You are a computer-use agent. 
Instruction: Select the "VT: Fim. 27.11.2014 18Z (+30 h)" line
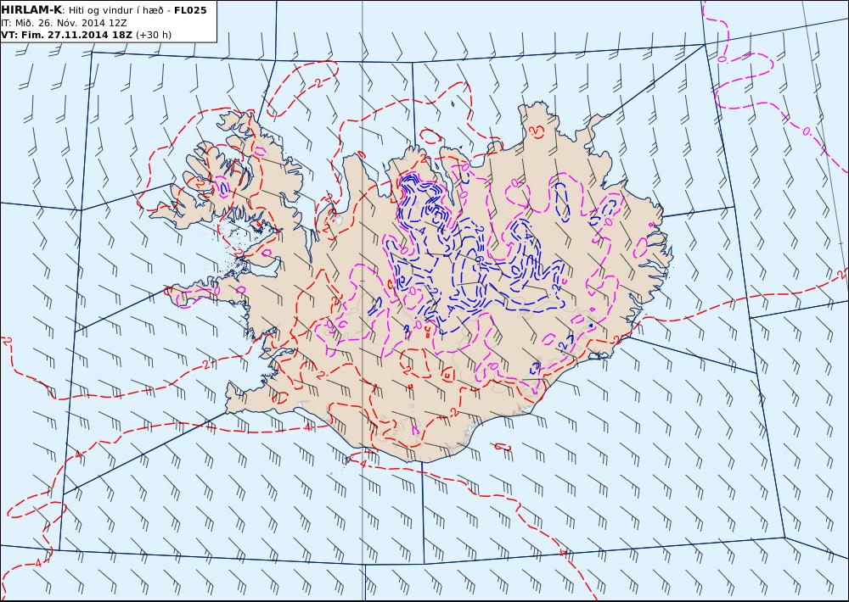[x=86, y=35]
